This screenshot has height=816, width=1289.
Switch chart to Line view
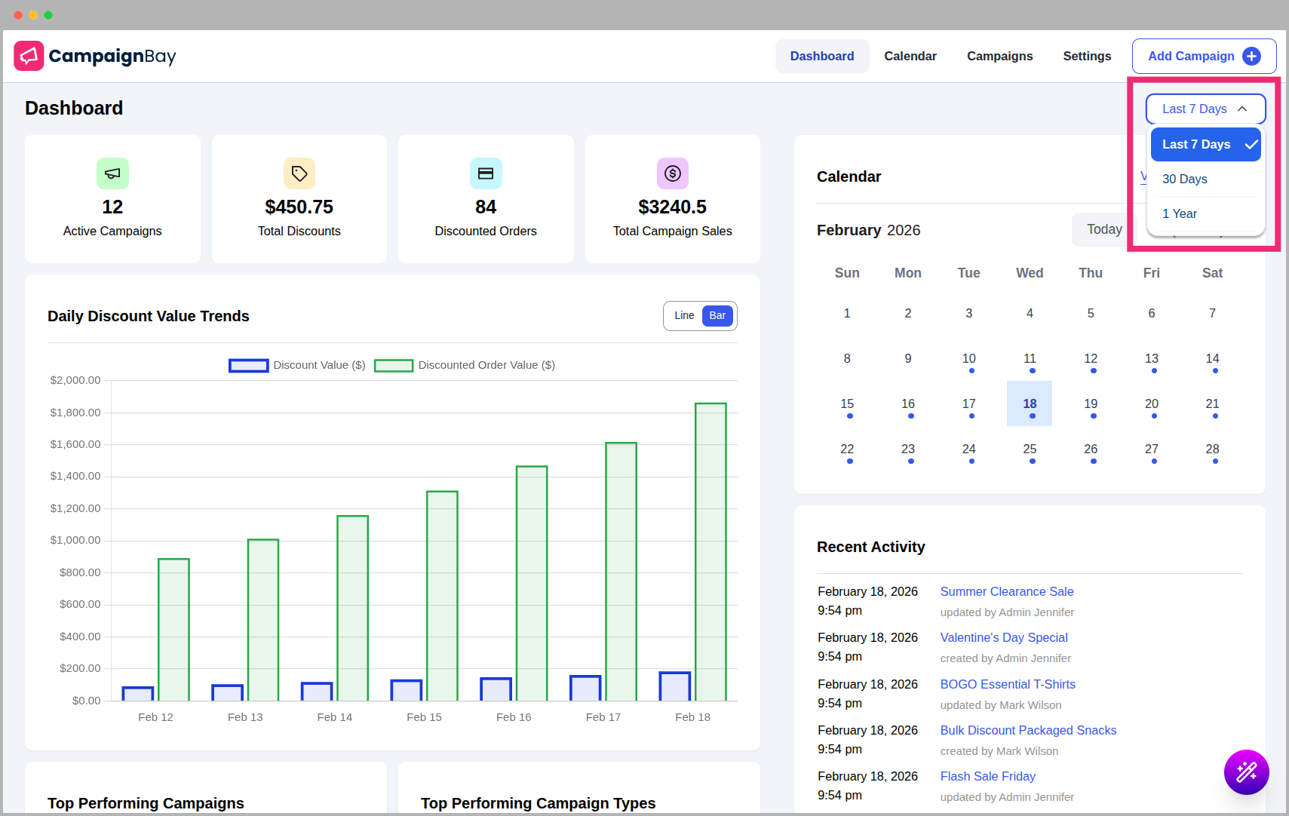683,316
